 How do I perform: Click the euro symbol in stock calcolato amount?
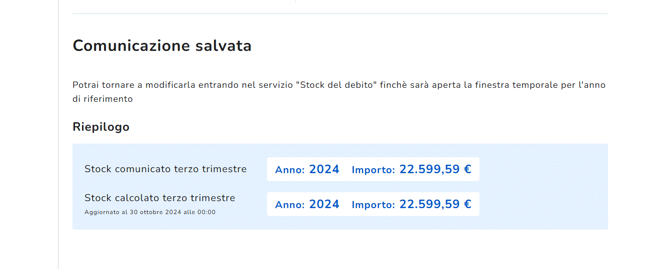click(467, 205)
